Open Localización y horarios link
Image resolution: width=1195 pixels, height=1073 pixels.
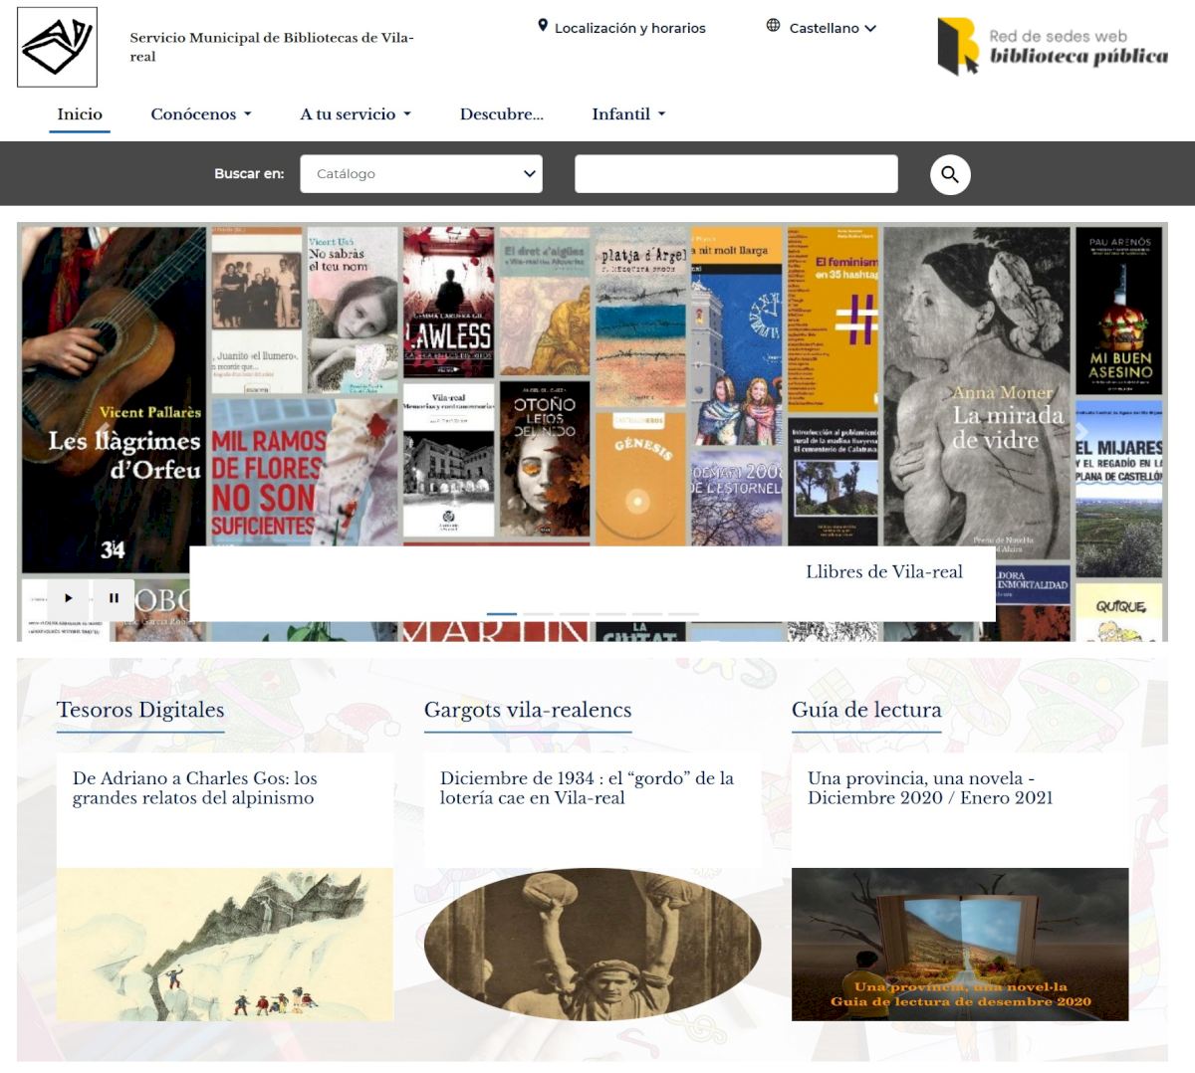coord(629,28)
